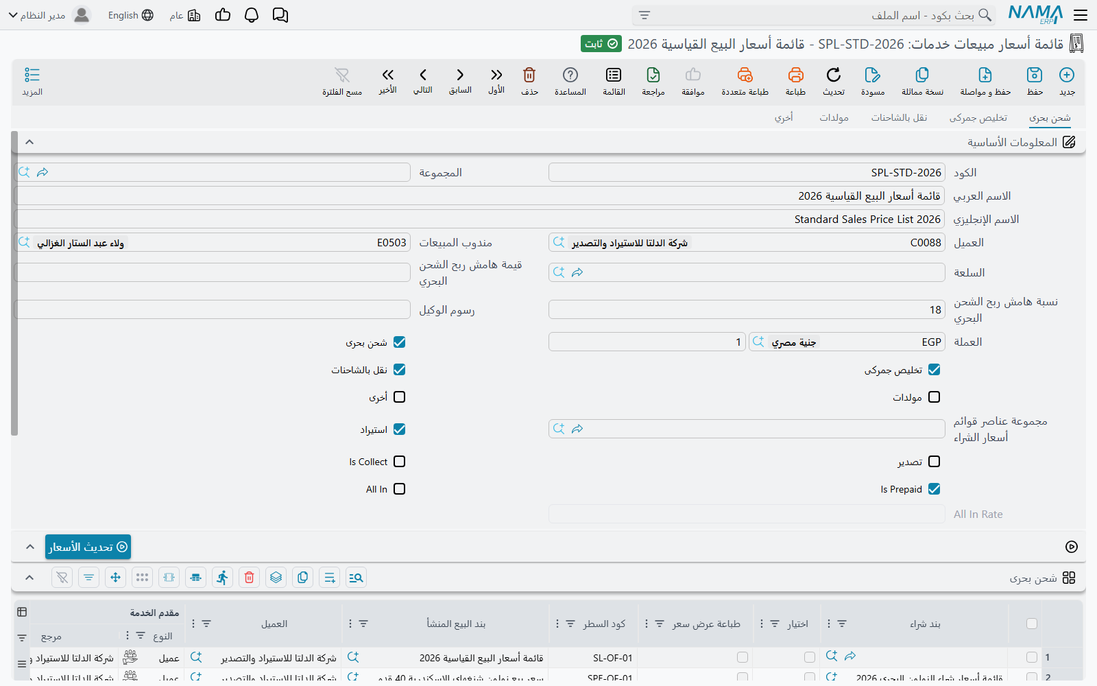This screenshot has width=1097, height=686.
Task: Switch to شحن بحرى tab
Action: pos(1050,118)
